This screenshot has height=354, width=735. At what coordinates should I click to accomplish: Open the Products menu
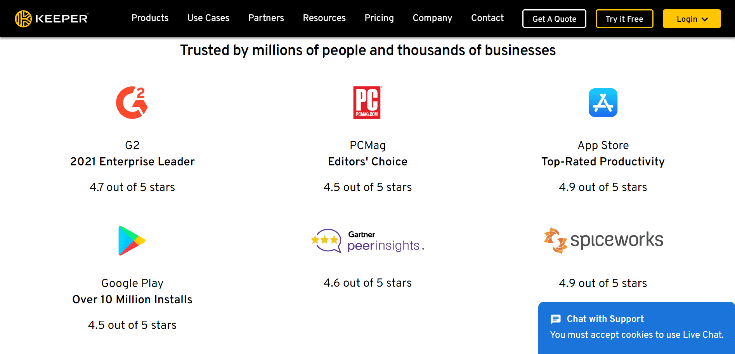click(x=150, y=18)
